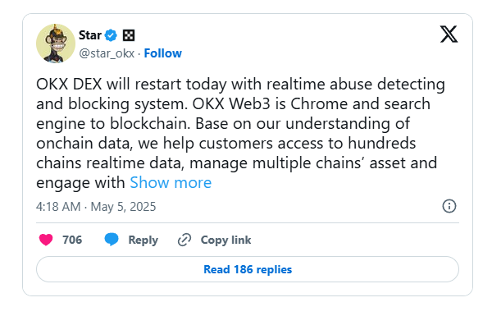Screen dimensions: 492x316
Task: Click the 'engage with' text before Show more
Action: (80, 183)
